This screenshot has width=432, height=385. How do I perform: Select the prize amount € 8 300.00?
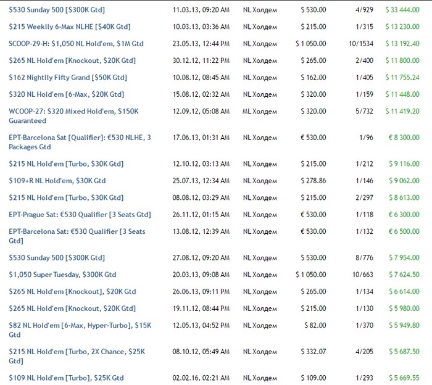404,138
